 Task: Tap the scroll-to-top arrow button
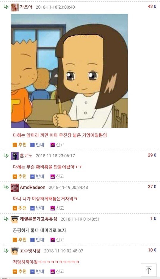tap(149, 270)
